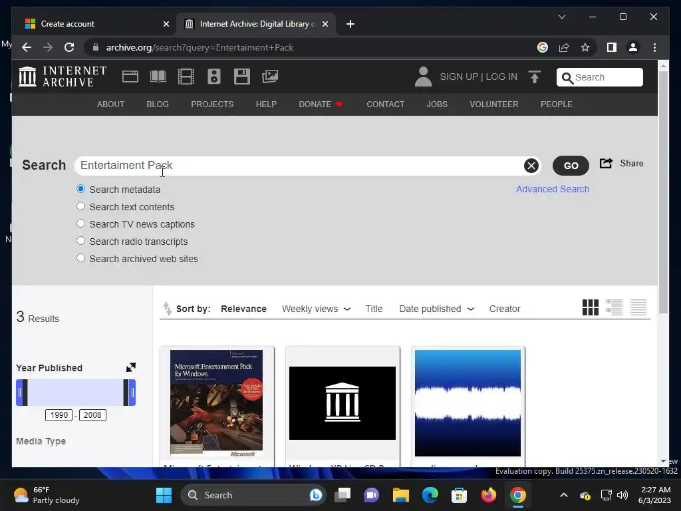Open the Images icon in Archive header
Screen dimensions: 681x511
point(270,77)
